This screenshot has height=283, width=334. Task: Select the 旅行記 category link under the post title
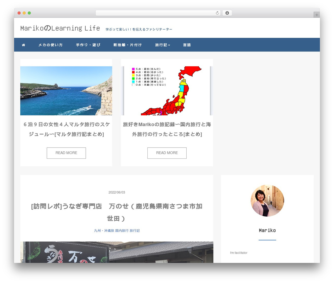point(135,231)
